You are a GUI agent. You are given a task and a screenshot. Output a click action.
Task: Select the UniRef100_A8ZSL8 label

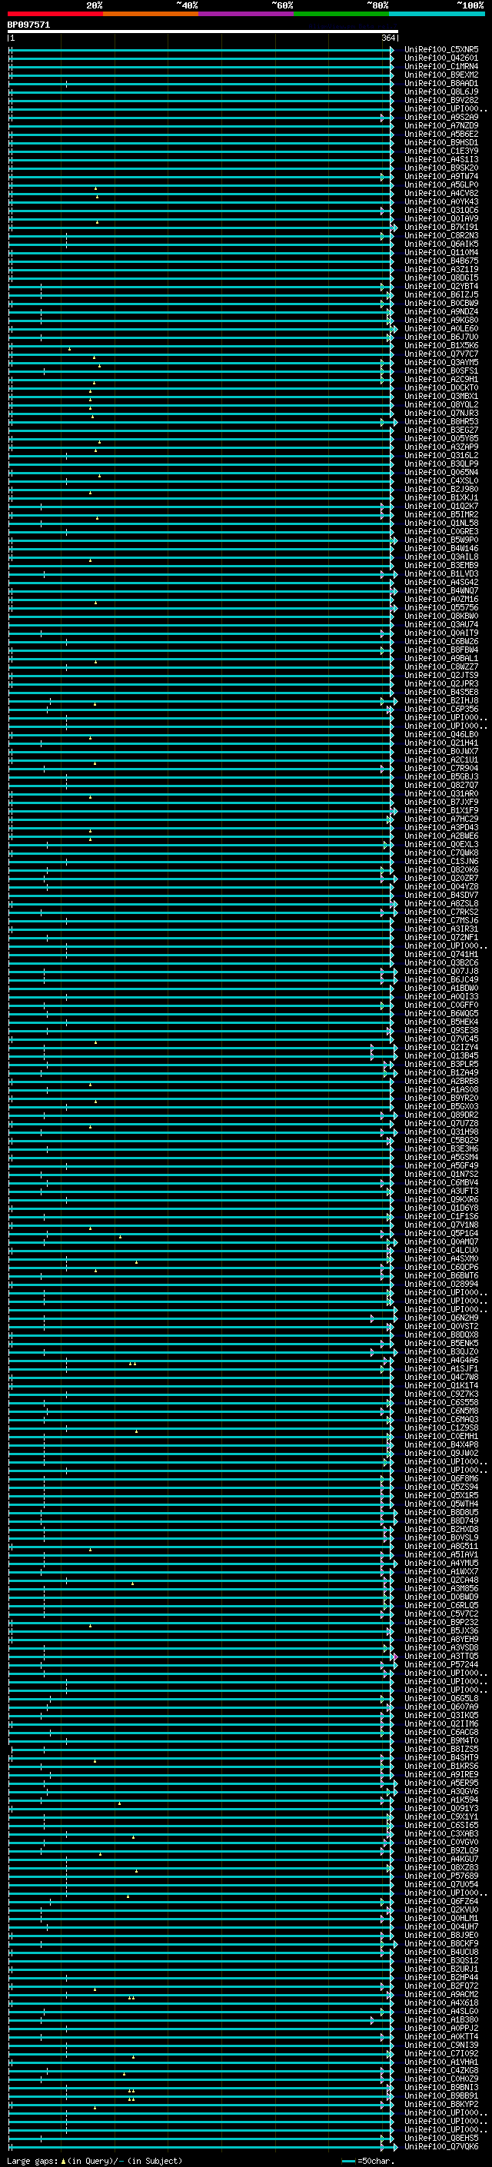tap(441, 903)
